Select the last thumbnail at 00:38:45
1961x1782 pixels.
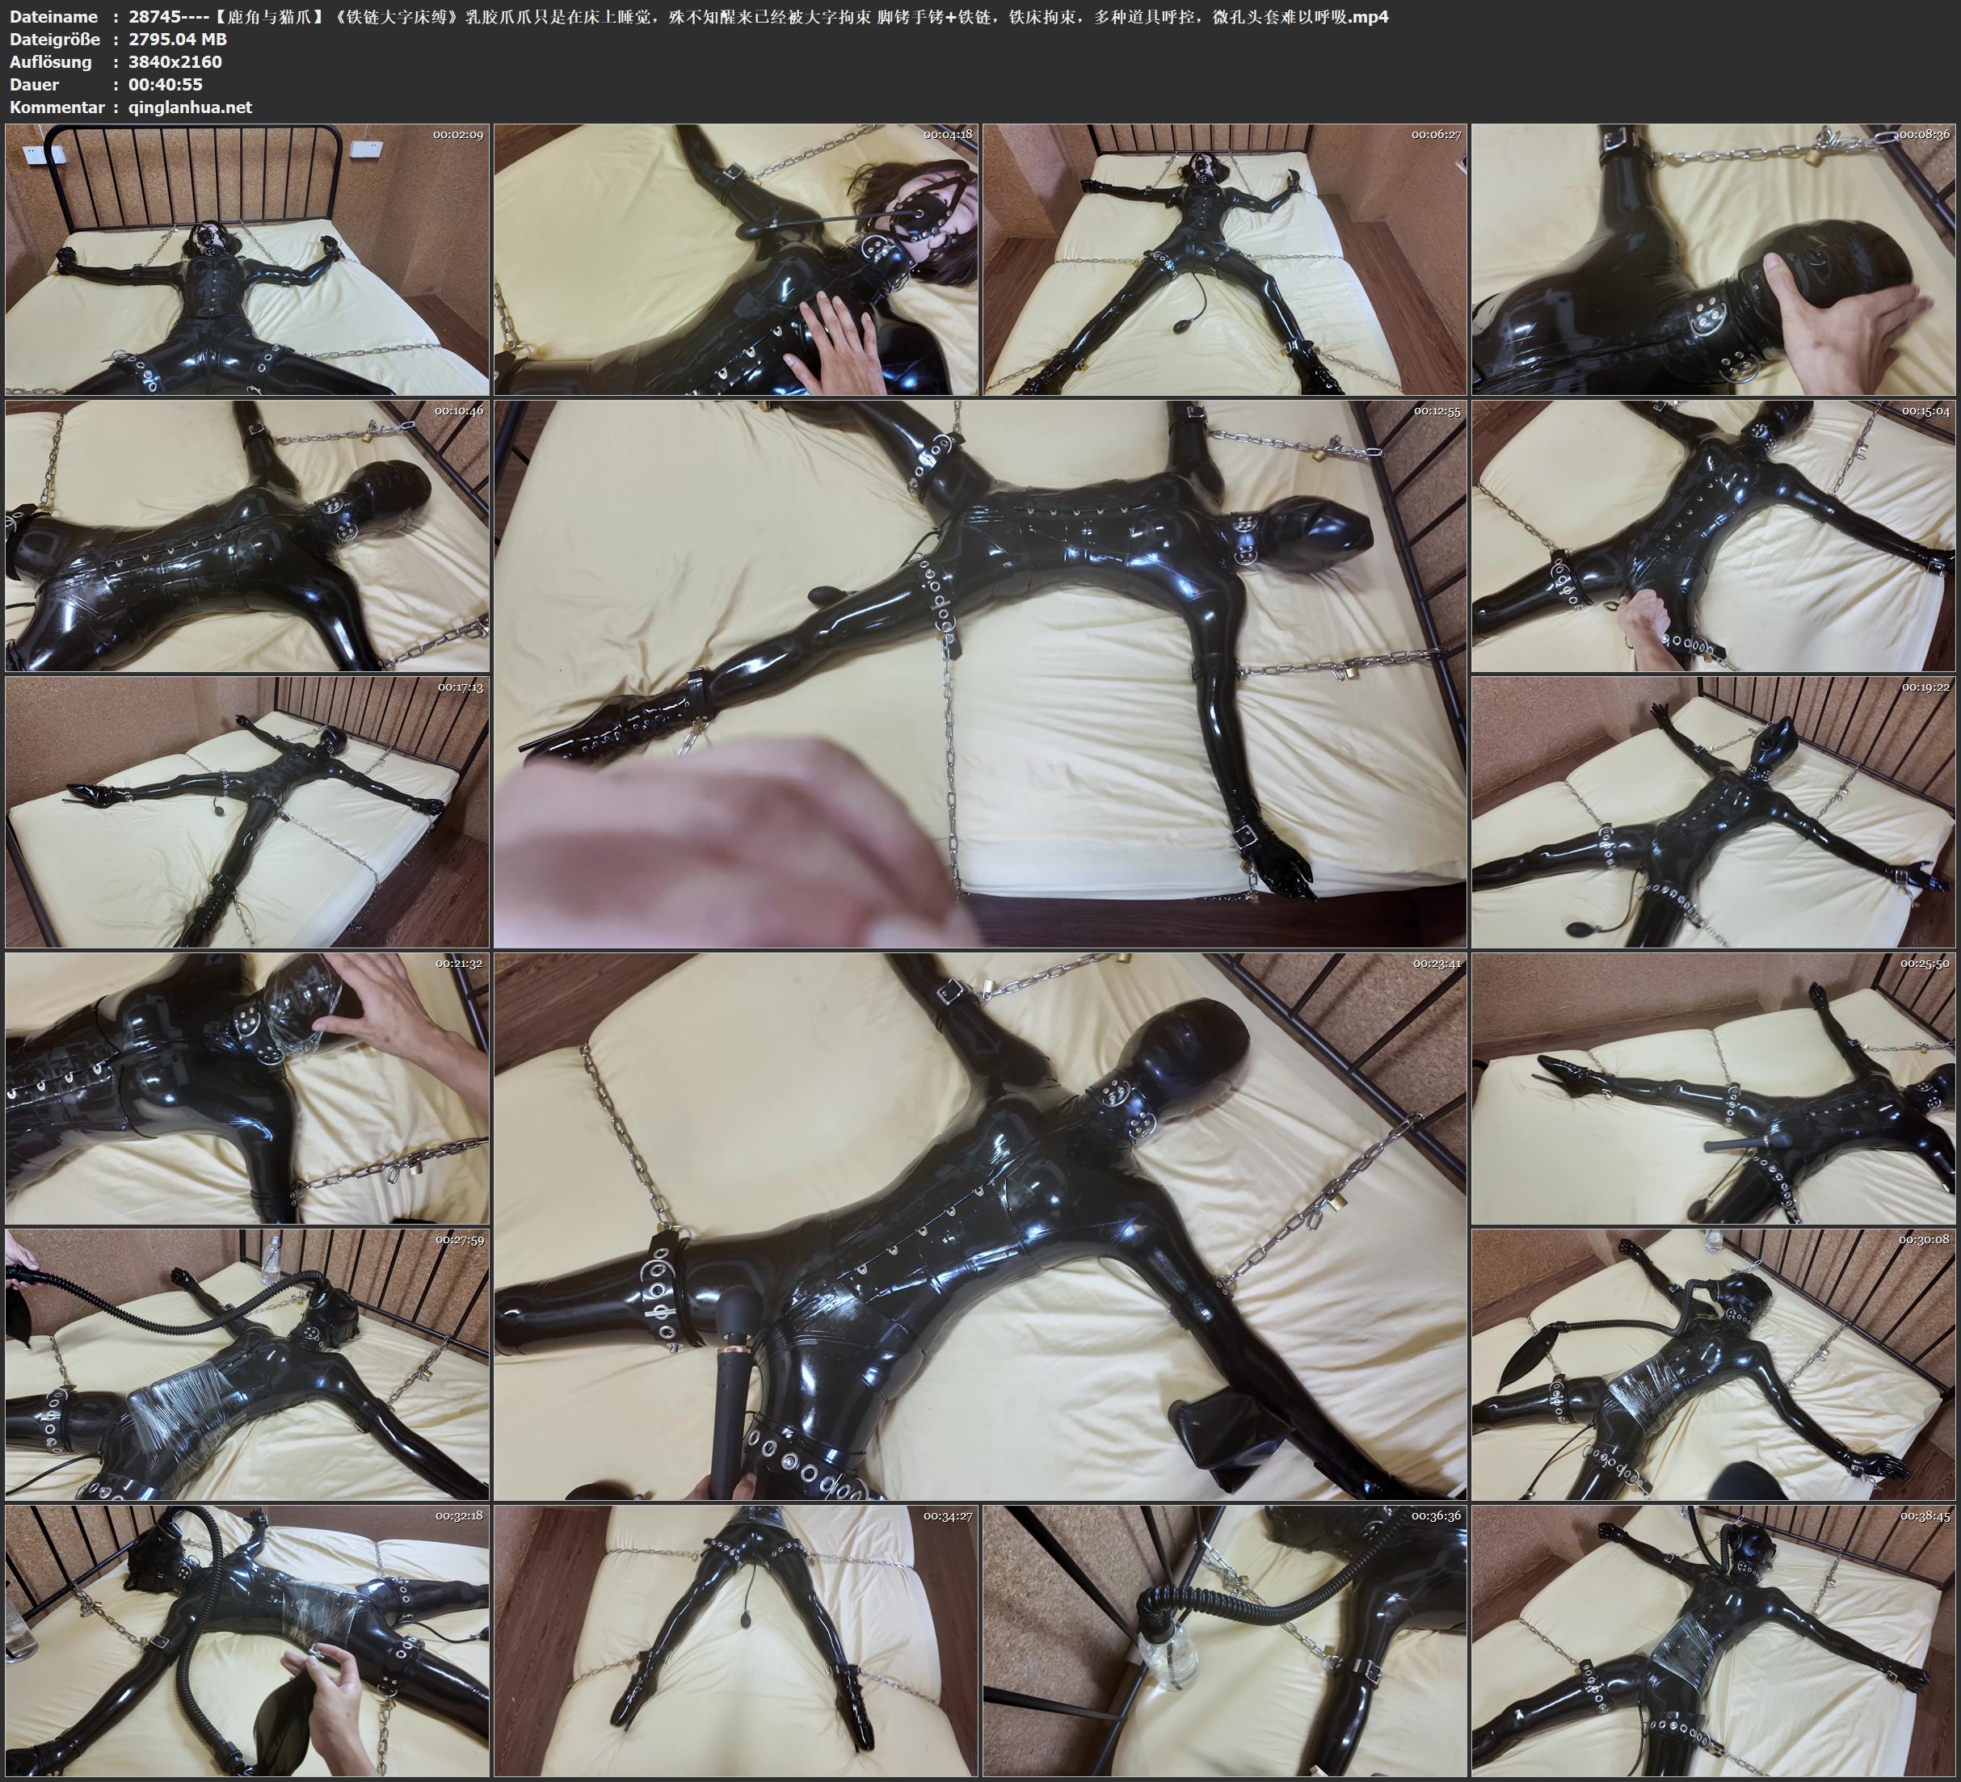(1713, 1640)
